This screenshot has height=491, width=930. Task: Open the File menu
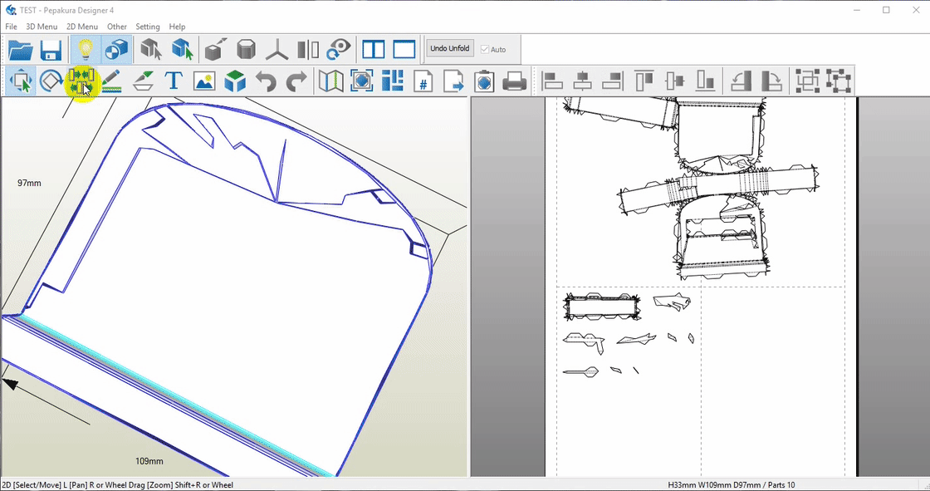coord(11,27)
